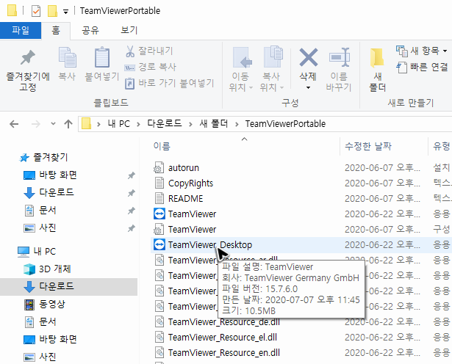Click Rename (이름 바꾸기) icon

340,57
